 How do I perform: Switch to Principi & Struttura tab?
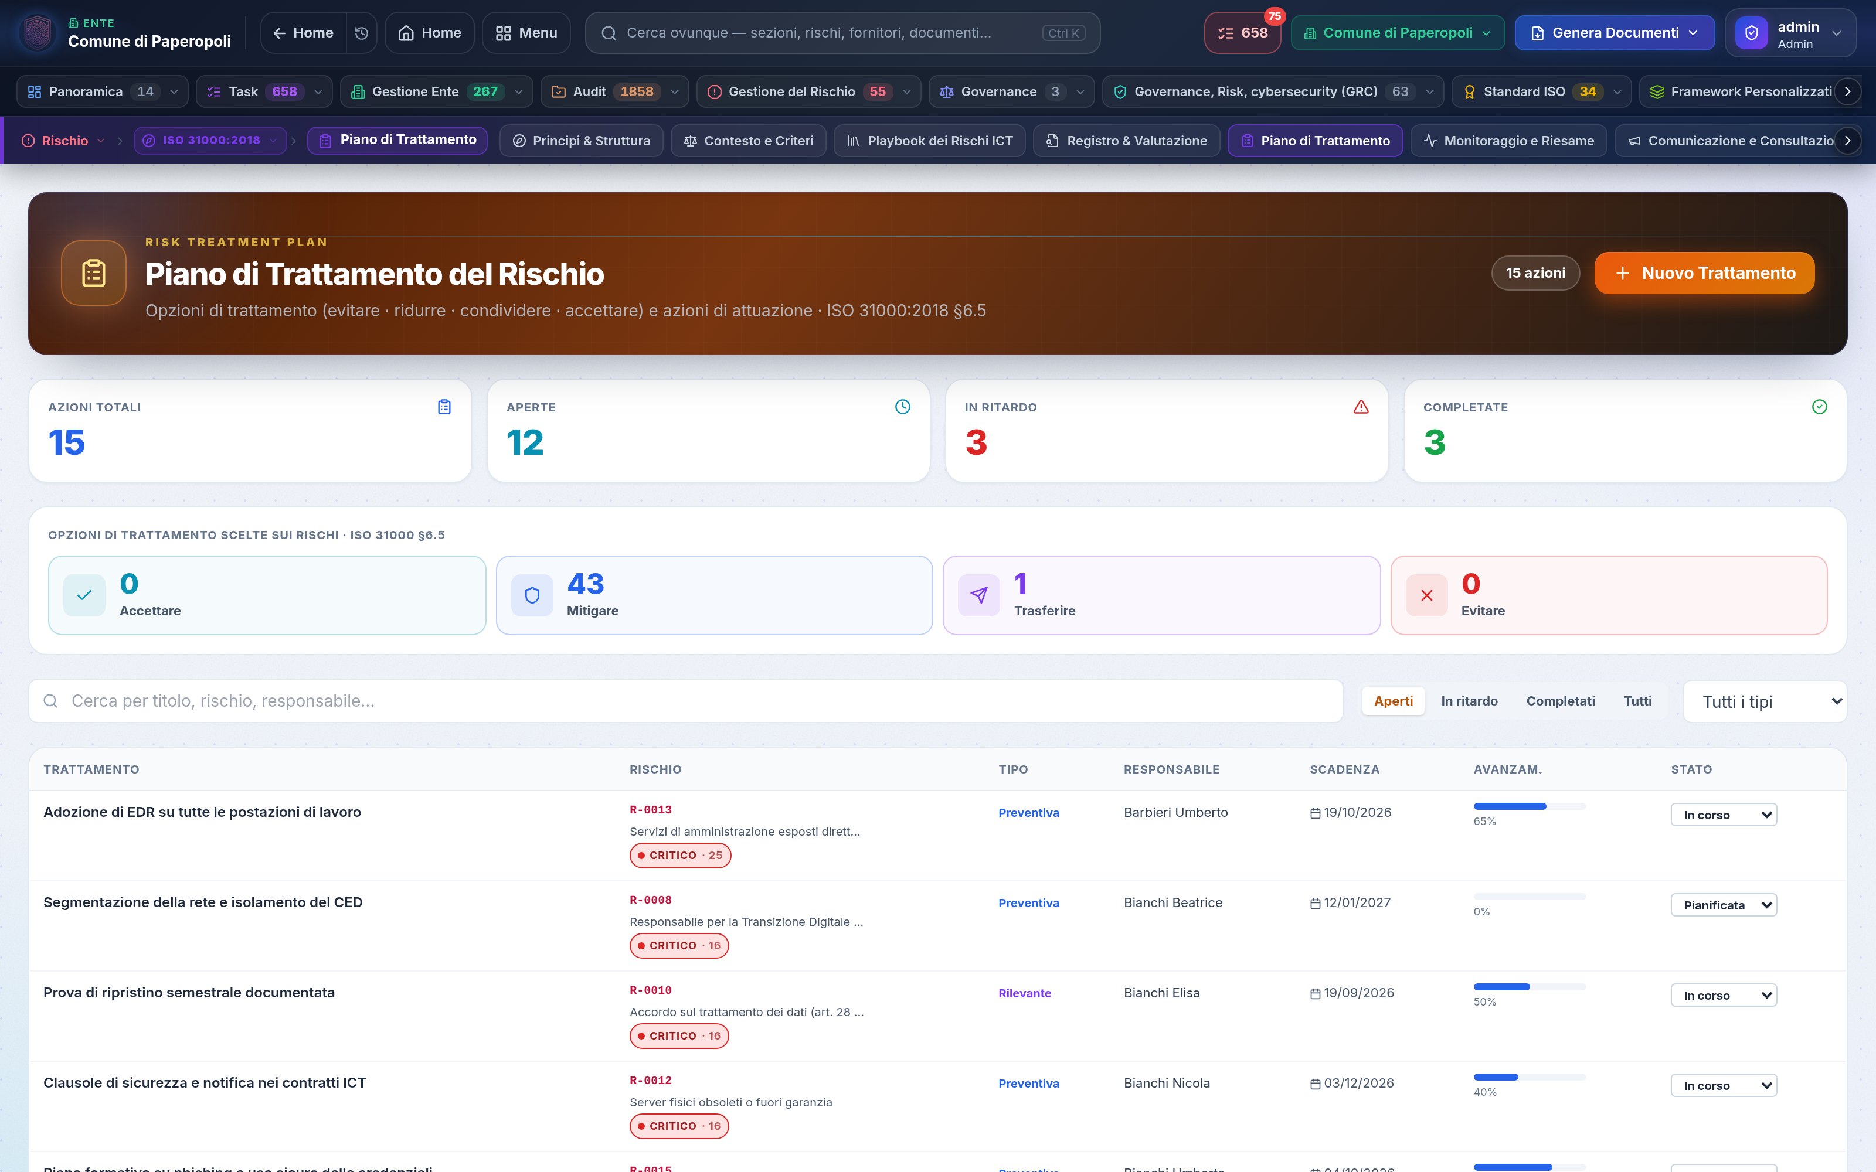coord(582,140)
